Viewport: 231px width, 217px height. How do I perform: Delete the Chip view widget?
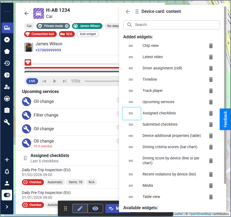pyautogui.click(x=211, y=46)
